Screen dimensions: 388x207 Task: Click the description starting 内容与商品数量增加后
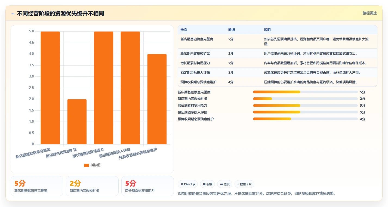pos(316,63)
